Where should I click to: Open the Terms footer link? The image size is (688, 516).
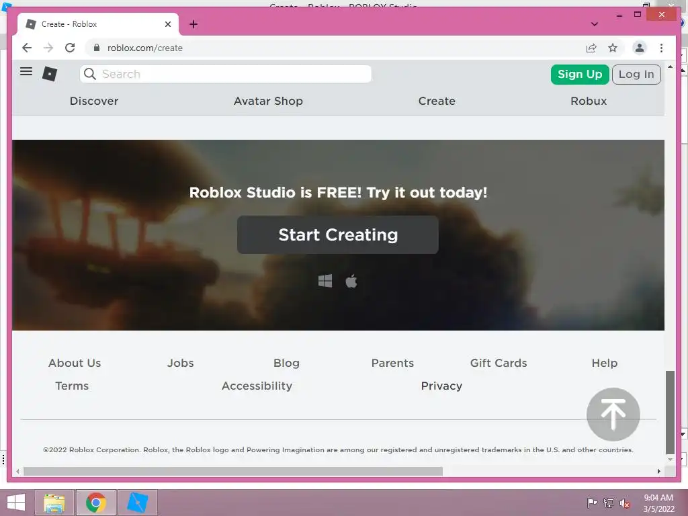coord(72,386)
